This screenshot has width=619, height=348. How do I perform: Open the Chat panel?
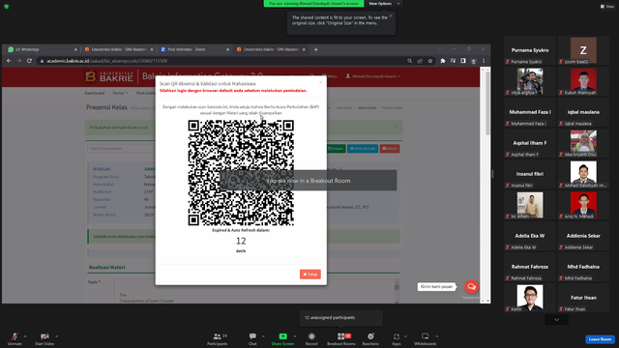(252, 338)
